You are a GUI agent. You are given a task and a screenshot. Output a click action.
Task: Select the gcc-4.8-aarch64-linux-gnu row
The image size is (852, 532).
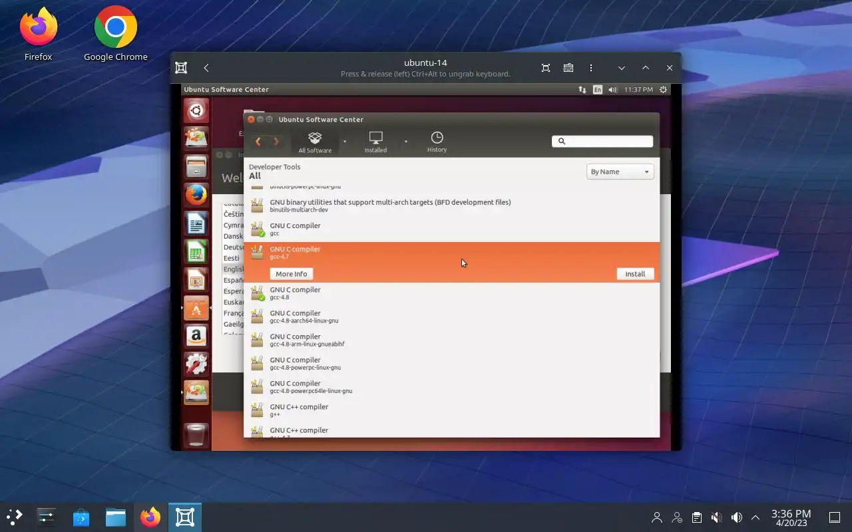pos(451,317)
